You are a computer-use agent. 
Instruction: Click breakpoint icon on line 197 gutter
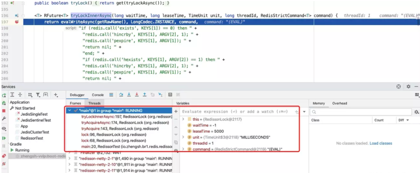pos(17,22)
